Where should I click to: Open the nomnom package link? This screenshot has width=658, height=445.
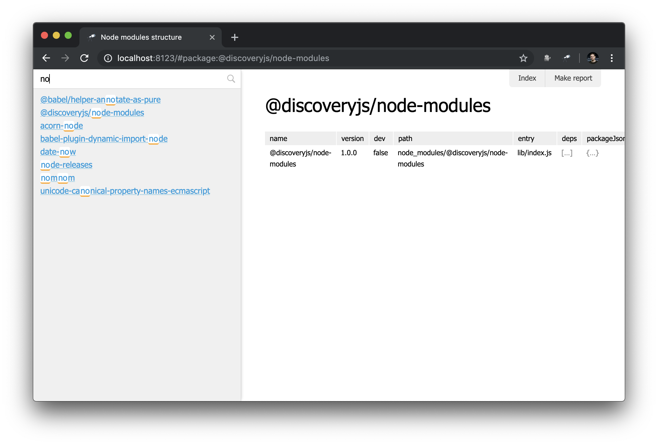click(58, 178)
